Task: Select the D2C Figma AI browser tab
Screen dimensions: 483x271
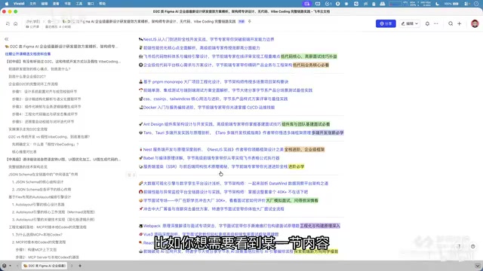Action: pyautogui.click(x=45, y=266)
